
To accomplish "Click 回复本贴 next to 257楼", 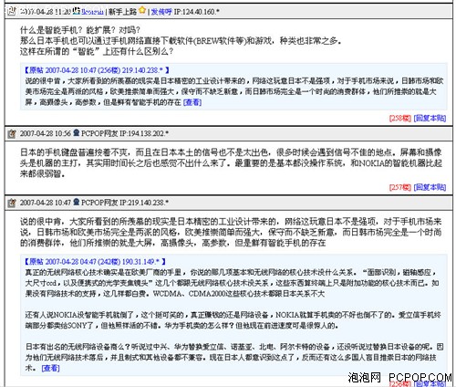I will click(430, 187).
